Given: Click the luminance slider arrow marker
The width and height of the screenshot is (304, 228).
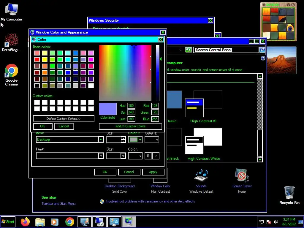Looking at the screenshot, I should [161, 59].
